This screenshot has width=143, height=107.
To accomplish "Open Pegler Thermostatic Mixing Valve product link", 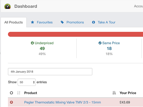I will click(63, 102).
